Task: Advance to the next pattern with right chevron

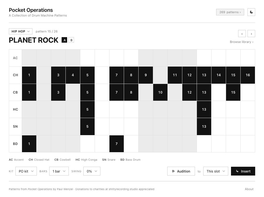Action: pyautogui.click(x=251, y=34)
